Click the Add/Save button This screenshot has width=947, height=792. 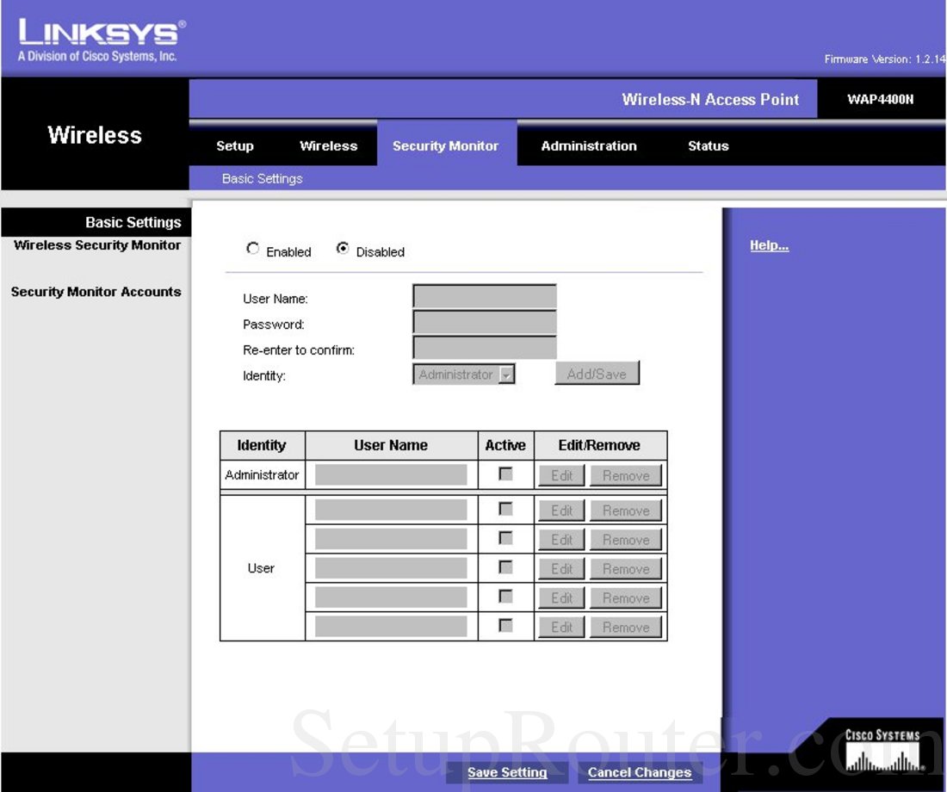(597, 374)
